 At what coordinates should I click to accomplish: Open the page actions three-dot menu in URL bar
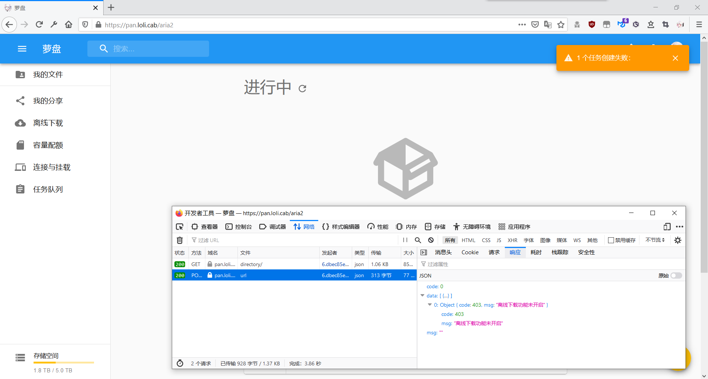pos(522,25)
